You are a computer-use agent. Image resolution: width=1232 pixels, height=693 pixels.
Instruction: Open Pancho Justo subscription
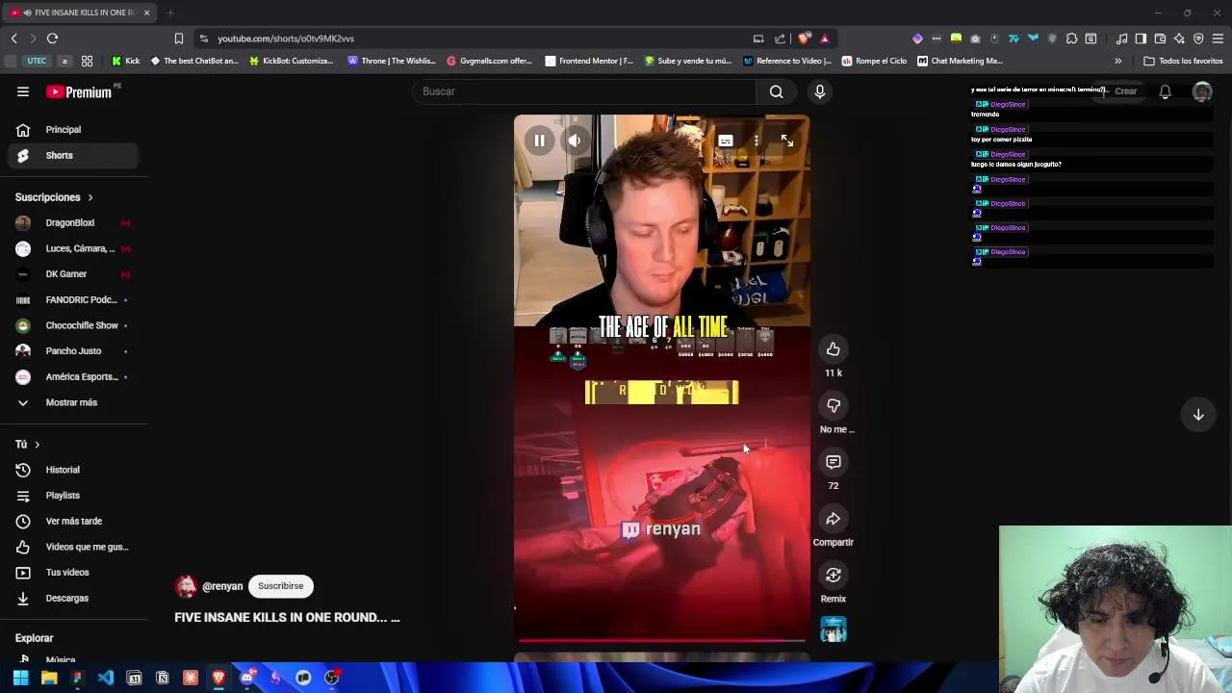pos(73,351)
